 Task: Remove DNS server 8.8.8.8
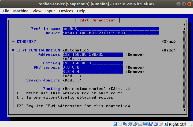(x=135, y=67)
